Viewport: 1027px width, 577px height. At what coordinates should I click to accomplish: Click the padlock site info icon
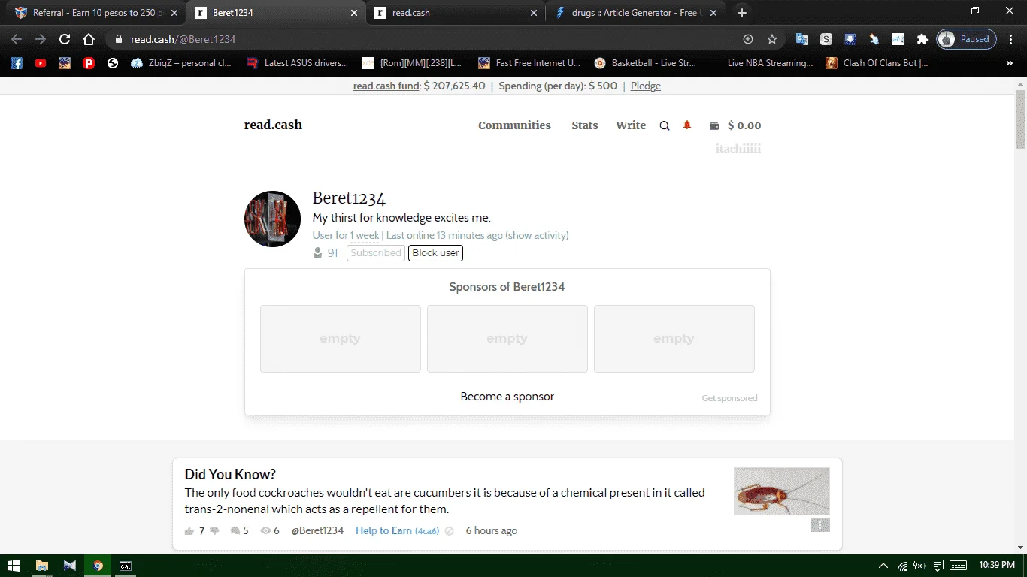coord(118,39)
